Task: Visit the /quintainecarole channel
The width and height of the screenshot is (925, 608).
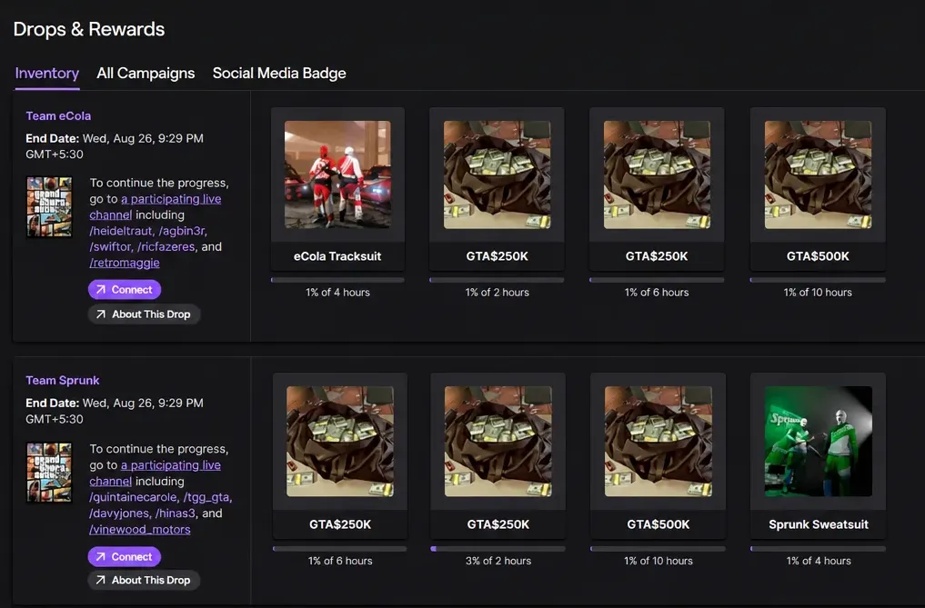Action: 133,497
